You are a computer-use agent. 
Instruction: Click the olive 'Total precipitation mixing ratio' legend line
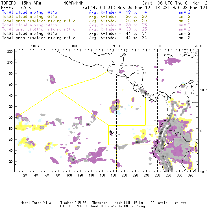click(x=39, y=21)
